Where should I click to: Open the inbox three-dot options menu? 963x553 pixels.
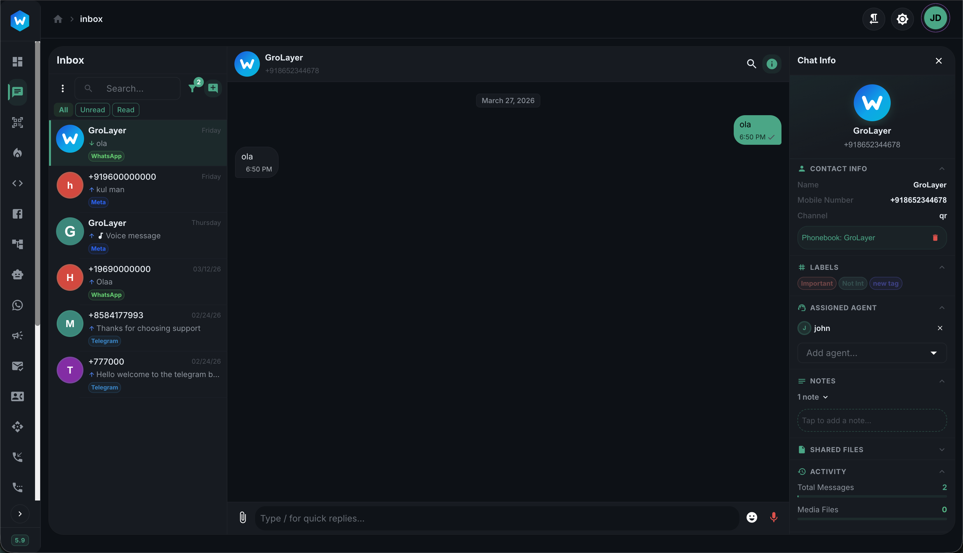[x=63, y=88]
